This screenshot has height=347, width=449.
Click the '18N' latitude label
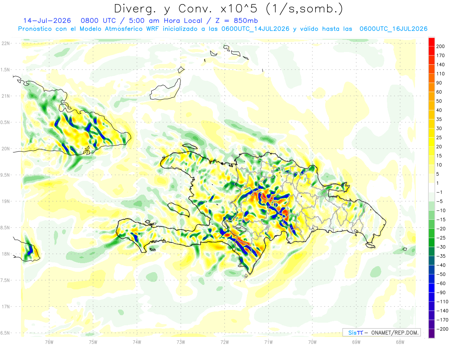click(6, 254)
